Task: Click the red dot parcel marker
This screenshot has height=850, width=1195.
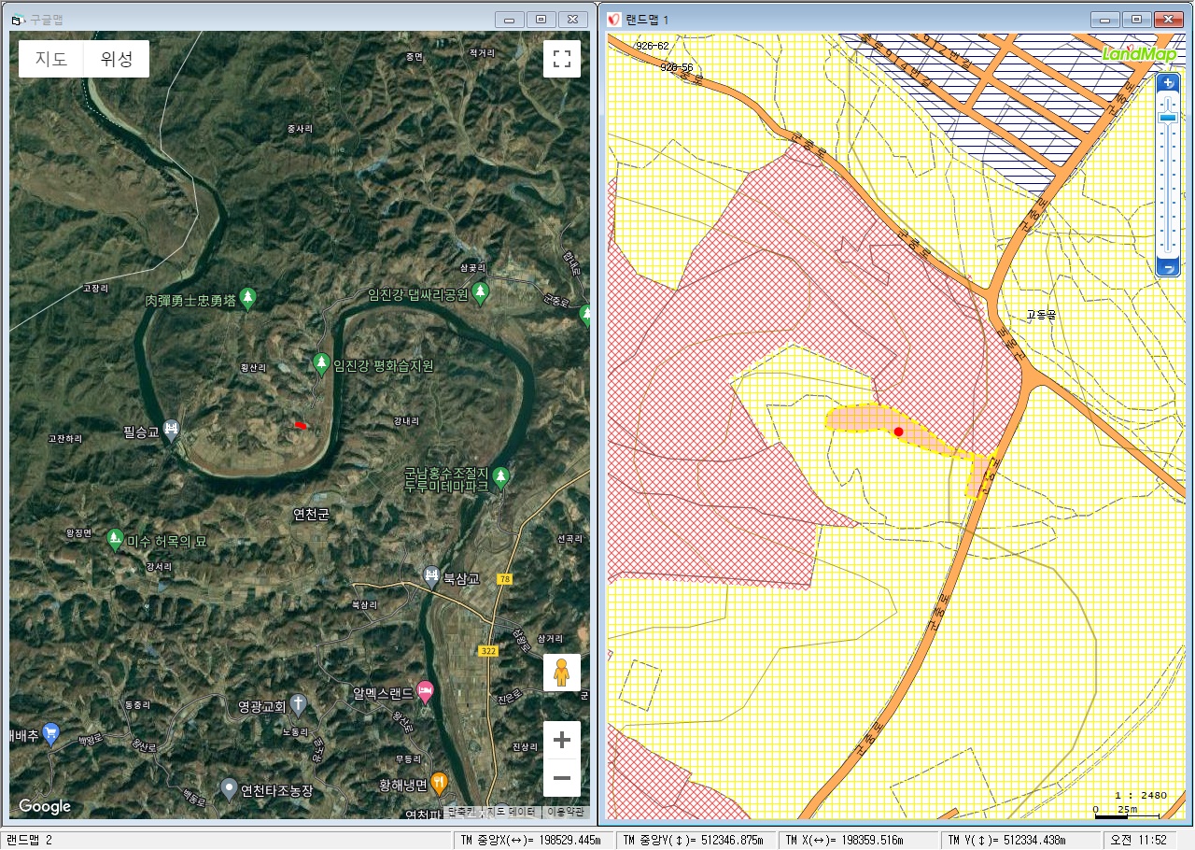Action: (898, 432)
